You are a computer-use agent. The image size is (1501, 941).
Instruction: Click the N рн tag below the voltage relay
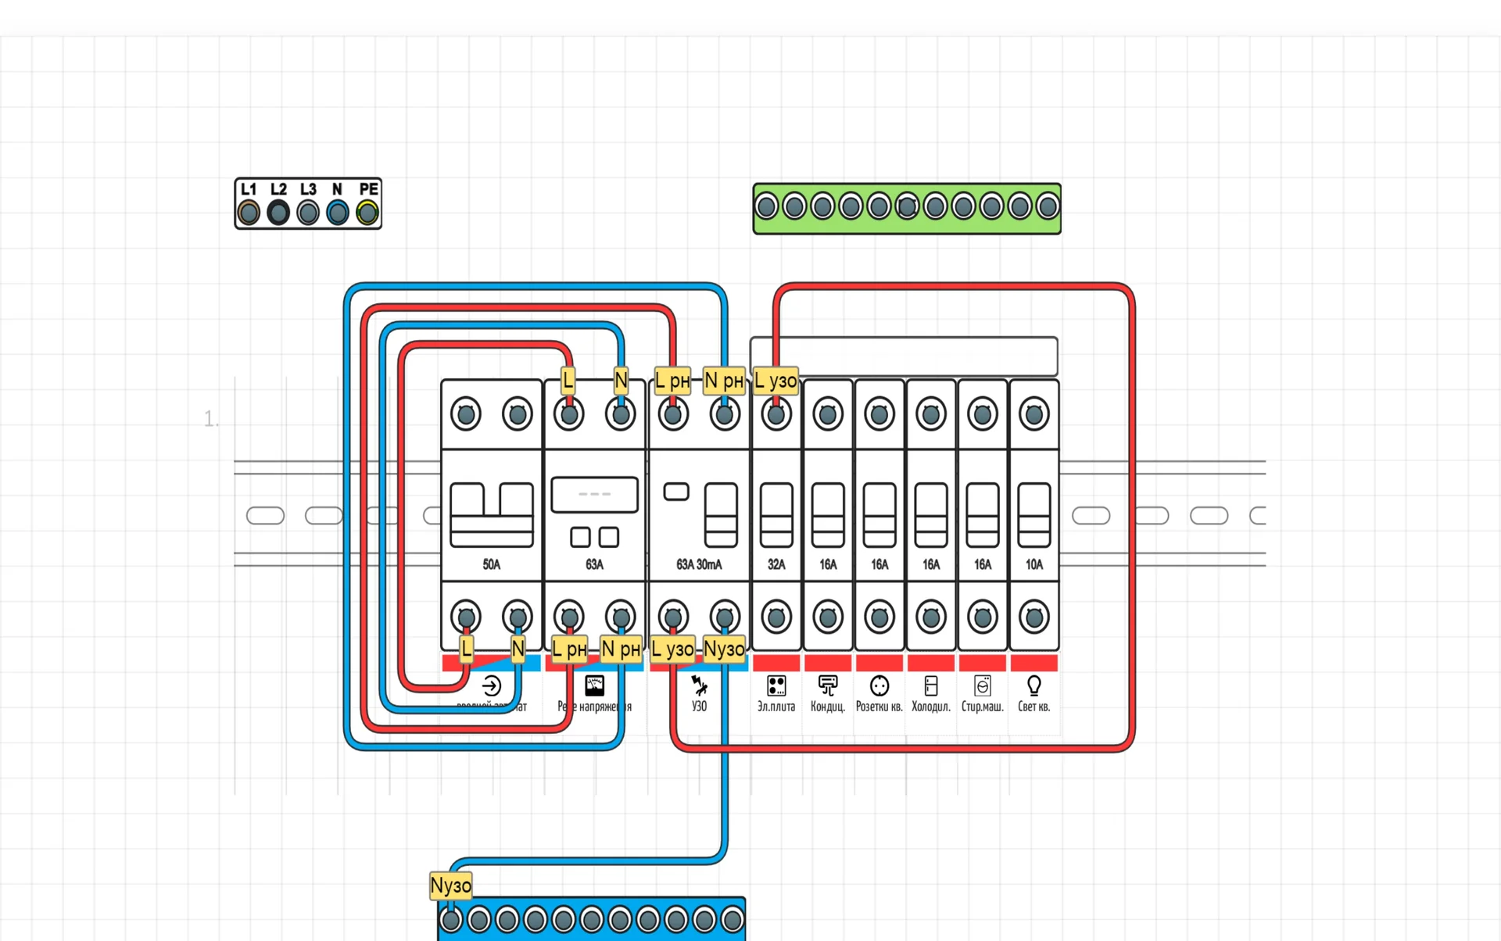tap(621, 649)
